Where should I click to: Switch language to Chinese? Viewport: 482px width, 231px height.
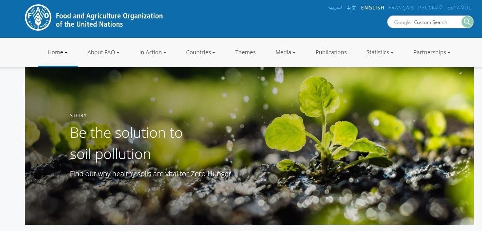pos(351,7)
